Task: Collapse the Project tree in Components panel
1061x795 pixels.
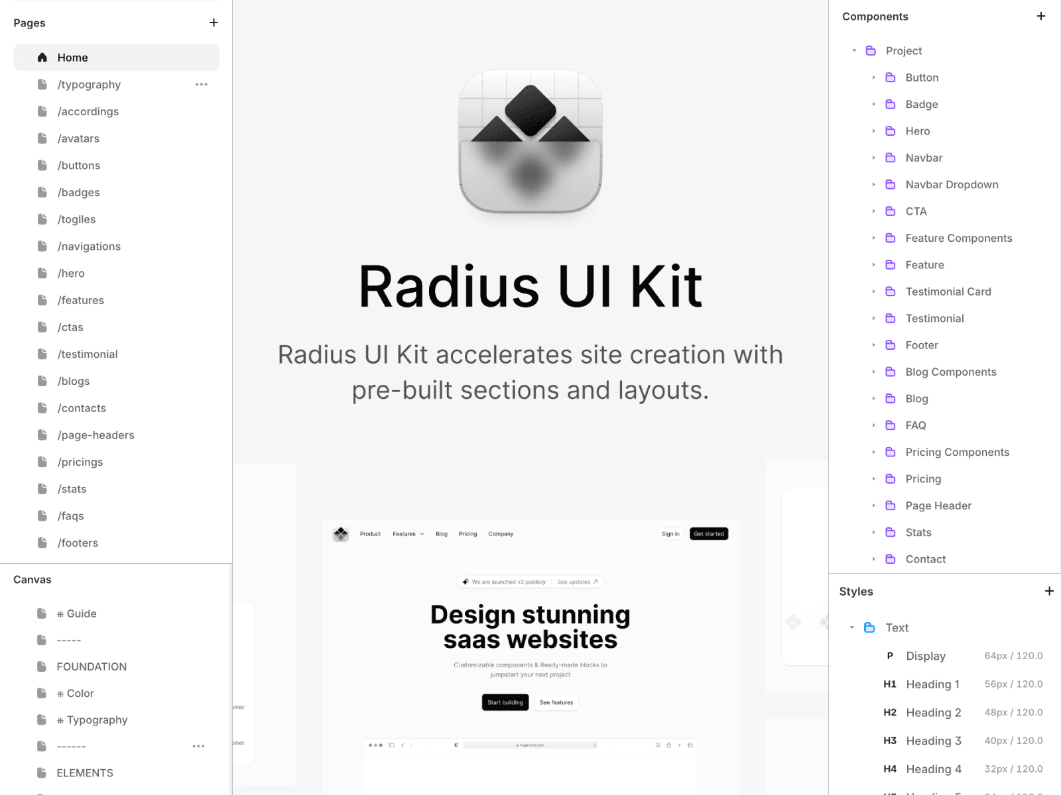Action: click(x=854, y=50)
